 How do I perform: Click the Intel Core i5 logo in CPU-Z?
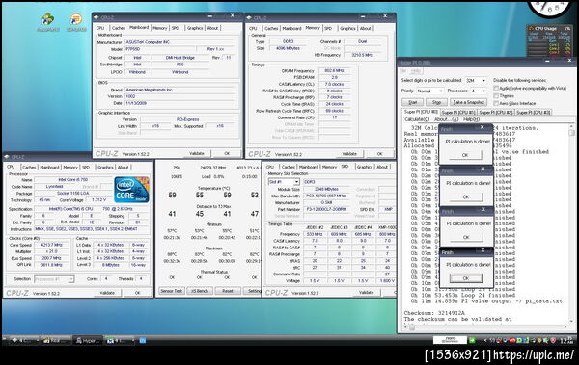pos(131,190)
